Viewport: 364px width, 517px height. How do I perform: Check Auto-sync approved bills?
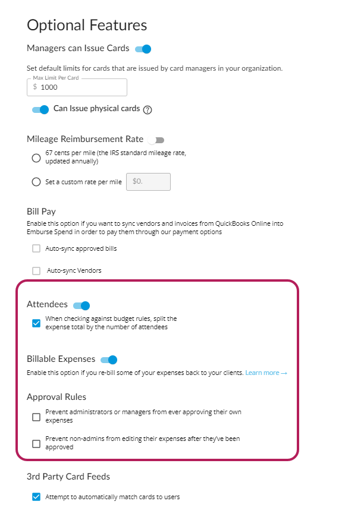[x=36, y=248]
